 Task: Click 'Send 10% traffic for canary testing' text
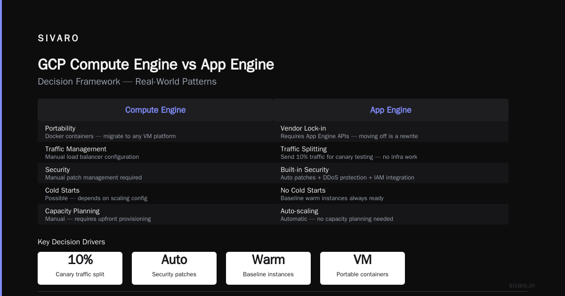pyautogui.click(x=327, y=157)
